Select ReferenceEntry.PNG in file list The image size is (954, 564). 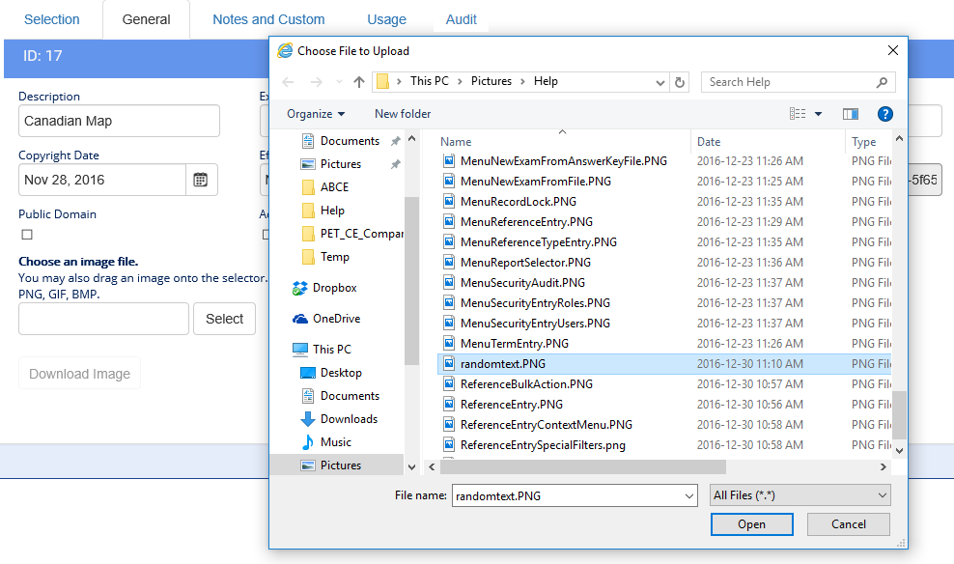[x=511, y=405]
